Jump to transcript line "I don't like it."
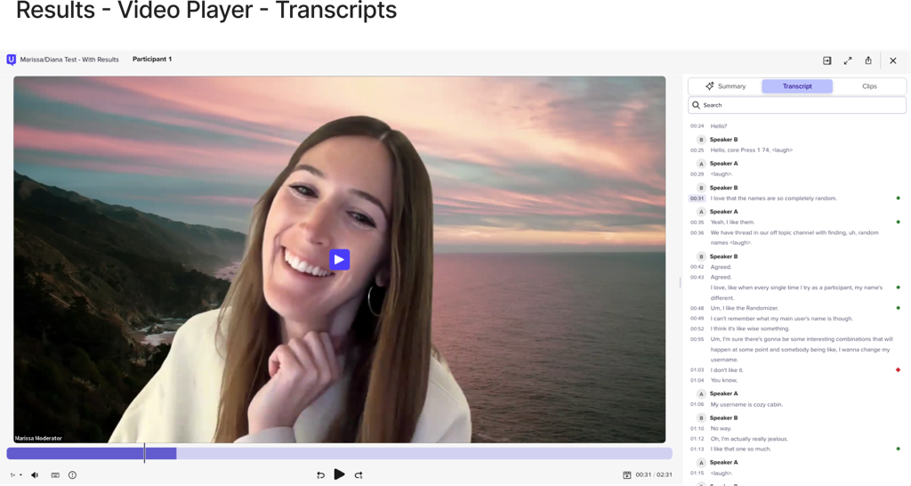 click(727, 369)
